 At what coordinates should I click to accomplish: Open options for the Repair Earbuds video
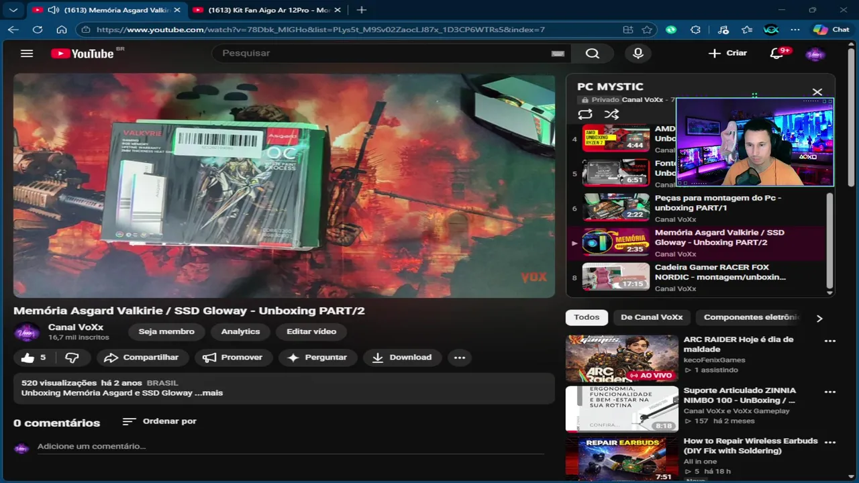[830, 443]
